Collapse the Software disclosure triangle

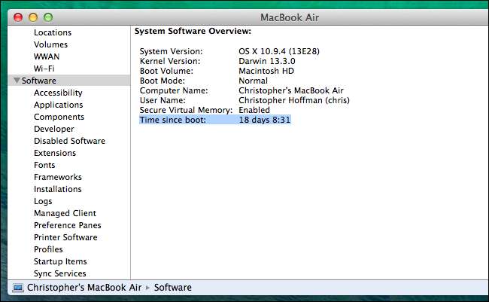click(17, 81)
